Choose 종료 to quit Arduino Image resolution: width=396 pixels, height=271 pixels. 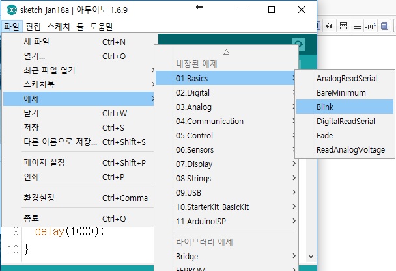[x=79, y=218]
